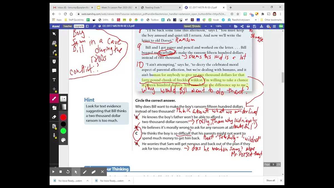
Task: Click the Kami share icon
Action: [x=242, y=26]
